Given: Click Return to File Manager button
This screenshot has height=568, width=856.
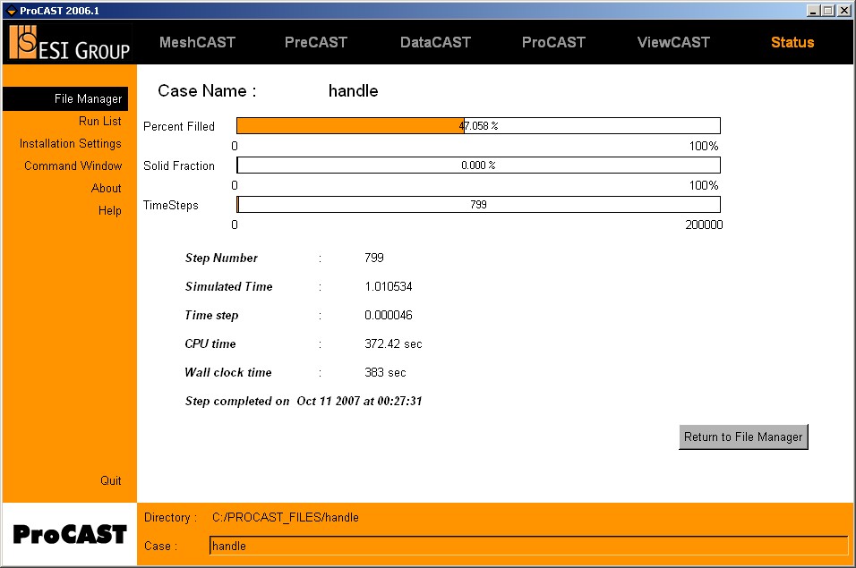Looking at the screenshot, I should (743, 437).
